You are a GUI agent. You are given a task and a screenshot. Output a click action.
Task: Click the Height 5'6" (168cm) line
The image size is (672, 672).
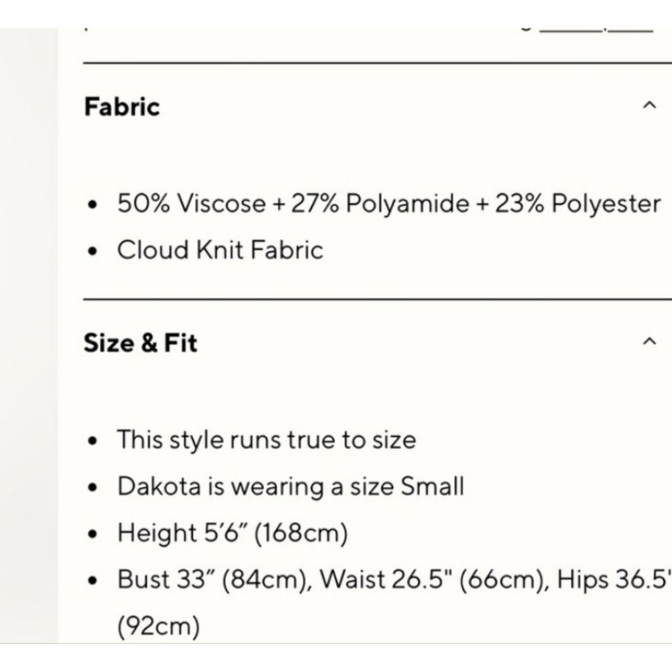pyautogui.click(x=232, y=533)
